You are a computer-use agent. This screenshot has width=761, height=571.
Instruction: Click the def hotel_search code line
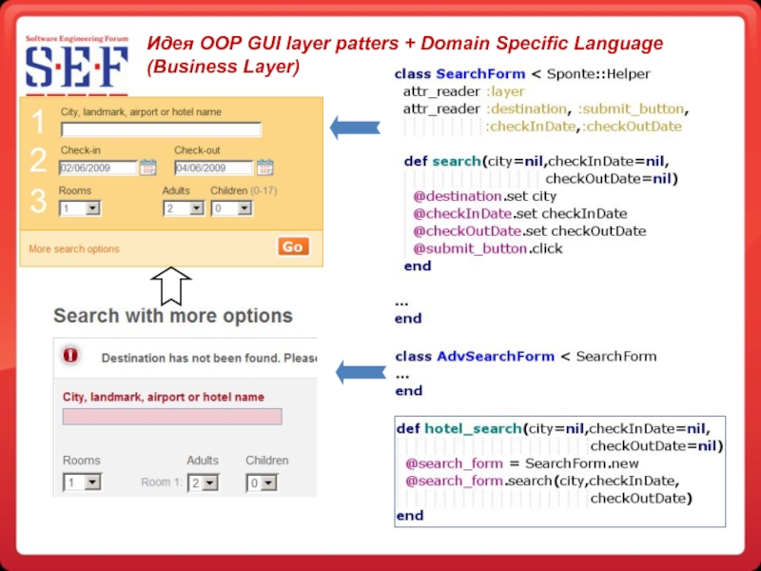[x=554, y=429]
